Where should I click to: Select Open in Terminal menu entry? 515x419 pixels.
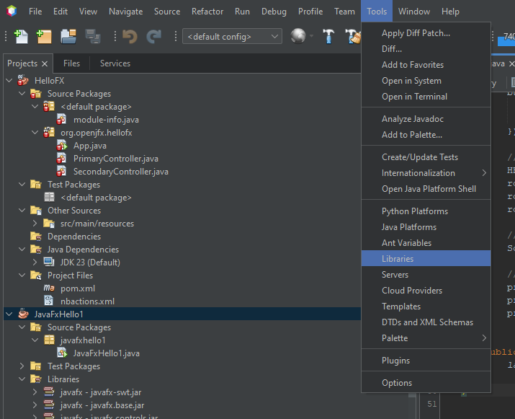coord(426,97)
